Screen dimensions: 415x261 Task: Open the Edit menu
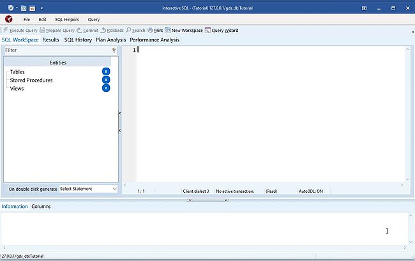(42, 20)
